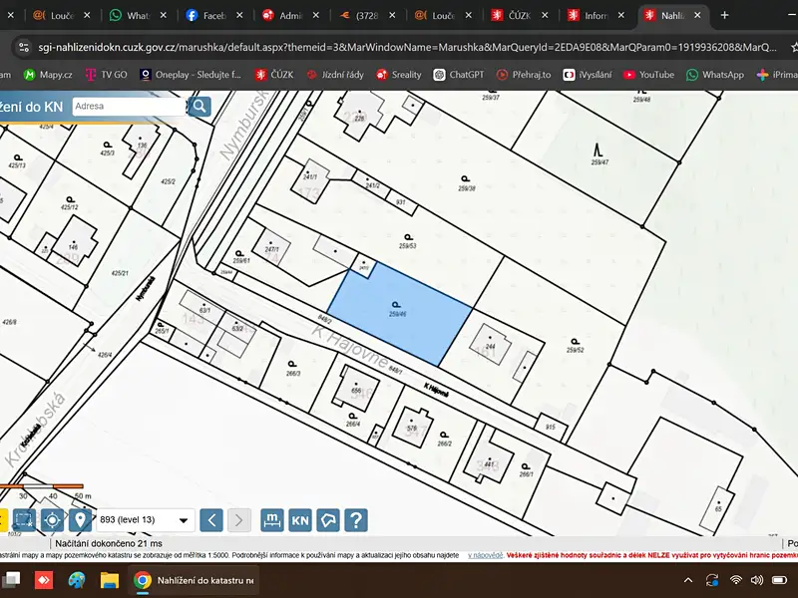The image size is (798, 598).
Task: Select the polygon drawing tool
Action: coord(328,519)
